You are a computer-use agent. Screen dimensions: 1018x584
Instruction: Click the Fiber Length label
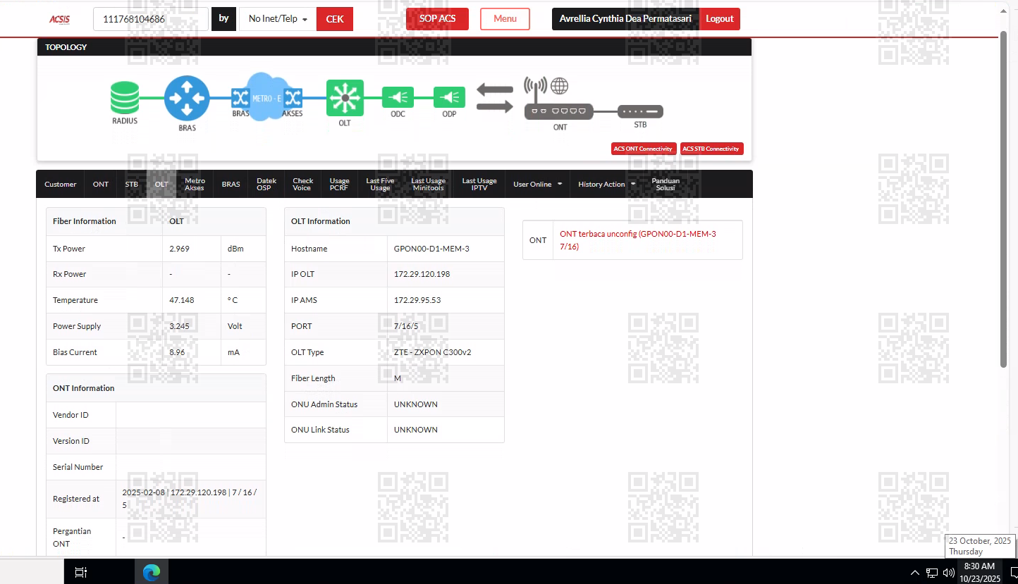(x=313, y=378)
